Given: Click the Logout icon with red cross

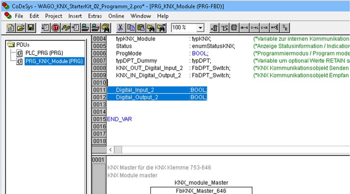Looking at the screenshot, I should (95, 28).
